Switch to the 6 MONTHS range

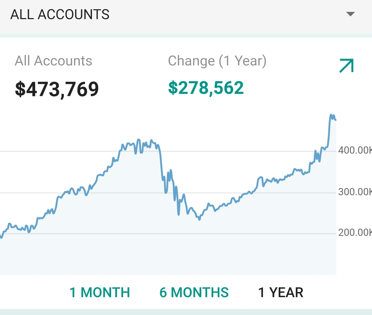coord(194,292)
